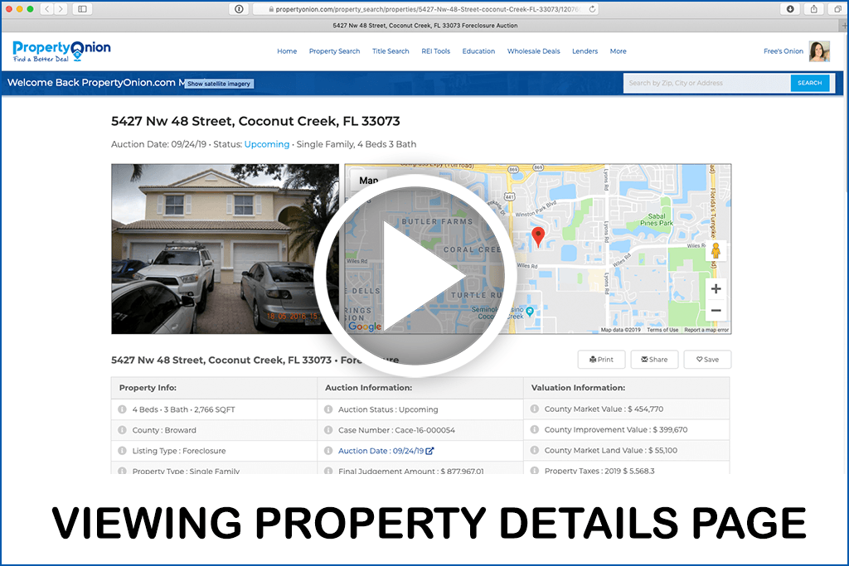Open Google Maps via the Google logo
The height and width of the screenshot is (566, 849).
tap(366, 326)
